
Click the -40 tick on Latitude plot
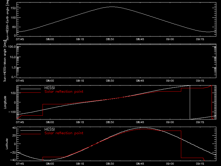click(13, 160)
